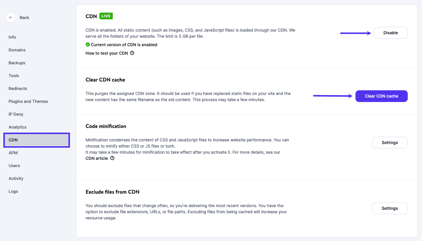Open the IP Deny section
The height and width of the screenshot is (241, 422).
pos(16,114)
